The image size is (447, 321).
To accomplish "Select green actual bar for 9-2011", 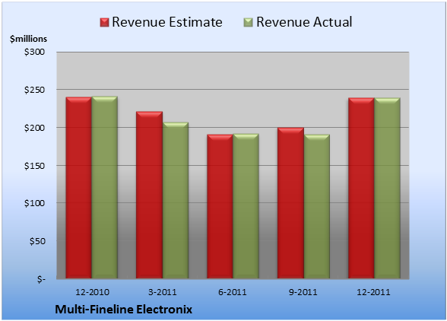I will pos(317,206).
